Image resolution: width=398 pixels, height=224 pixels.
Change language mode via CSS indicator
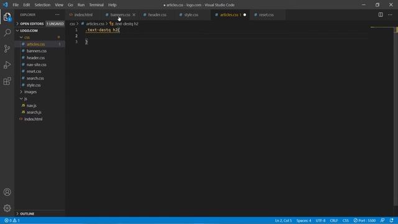(x=346, y=220)
